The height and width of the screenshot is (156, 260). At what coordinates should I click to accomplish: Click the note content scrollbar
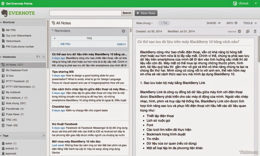(259, 49)
